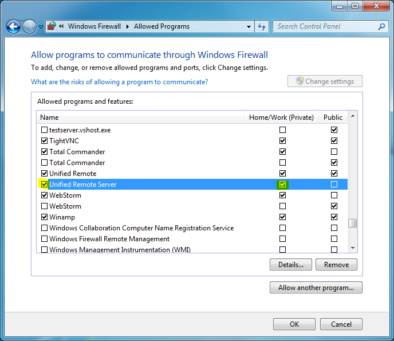The width and height of the screenshot is (394, 341).
Task: Select the Winamp row text
Action: click(x=62, y=217)
